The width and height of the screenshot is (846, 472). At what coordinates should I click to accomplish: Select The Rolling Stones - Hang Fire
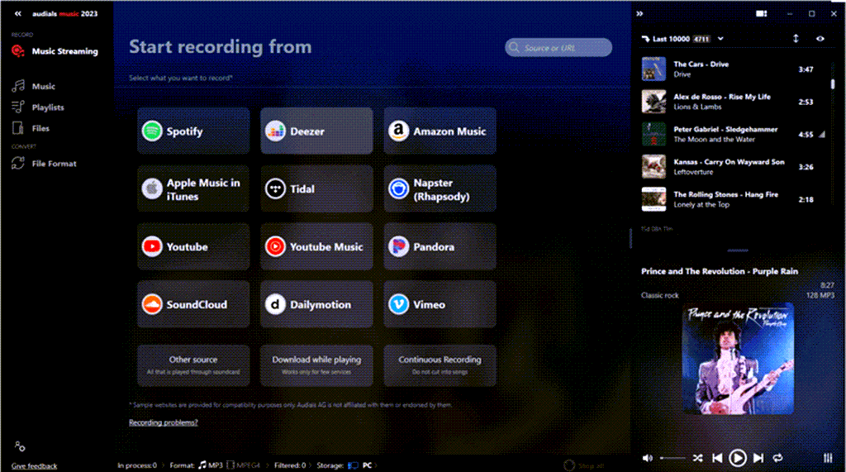pyautogui.click(x=734, y=199)
